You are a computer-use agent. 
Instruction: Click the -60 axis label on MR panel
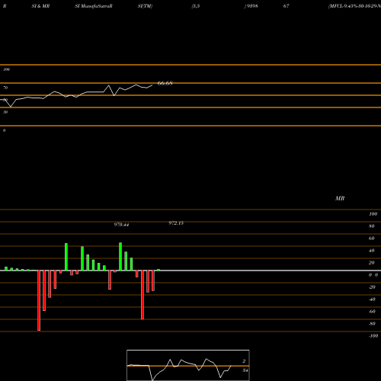click(x=372, y=312)
